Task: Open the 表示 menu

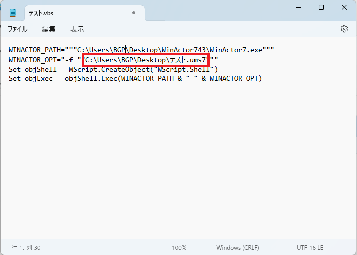Action: pyautogui.click(x=77, y=29)
